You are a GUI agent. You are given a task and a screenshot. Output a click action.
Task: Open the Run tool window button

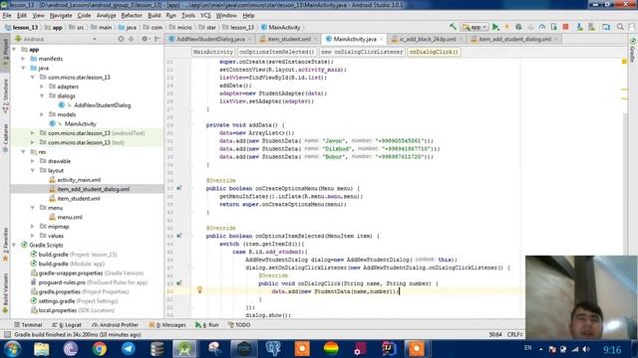pyautogui.click(x=207, y=325)
